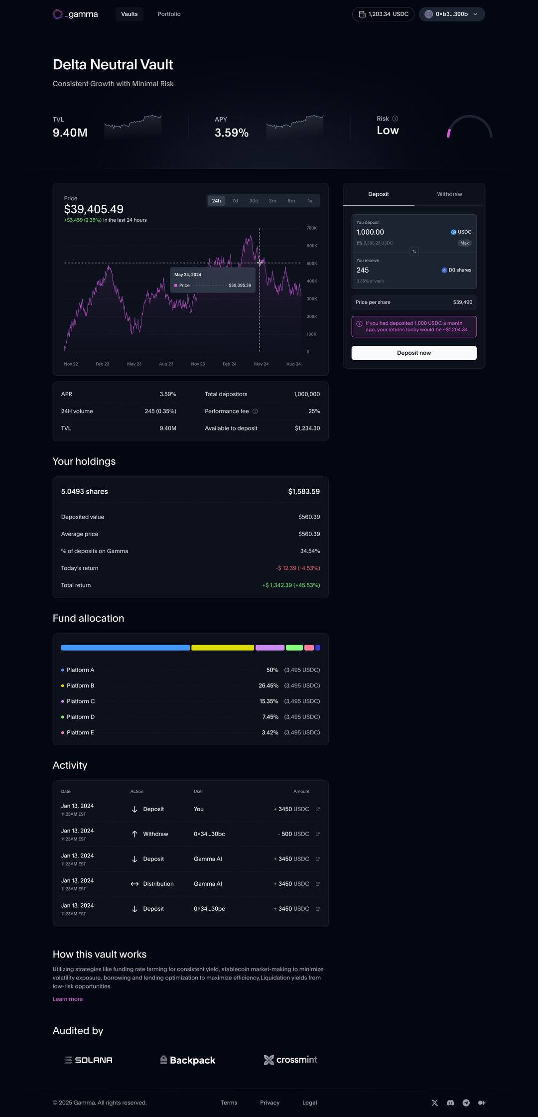Click the 1,203.34 USDC balance pill
Image resolution: width=538 pixels, height=1117 pixels.
point(383,14)
